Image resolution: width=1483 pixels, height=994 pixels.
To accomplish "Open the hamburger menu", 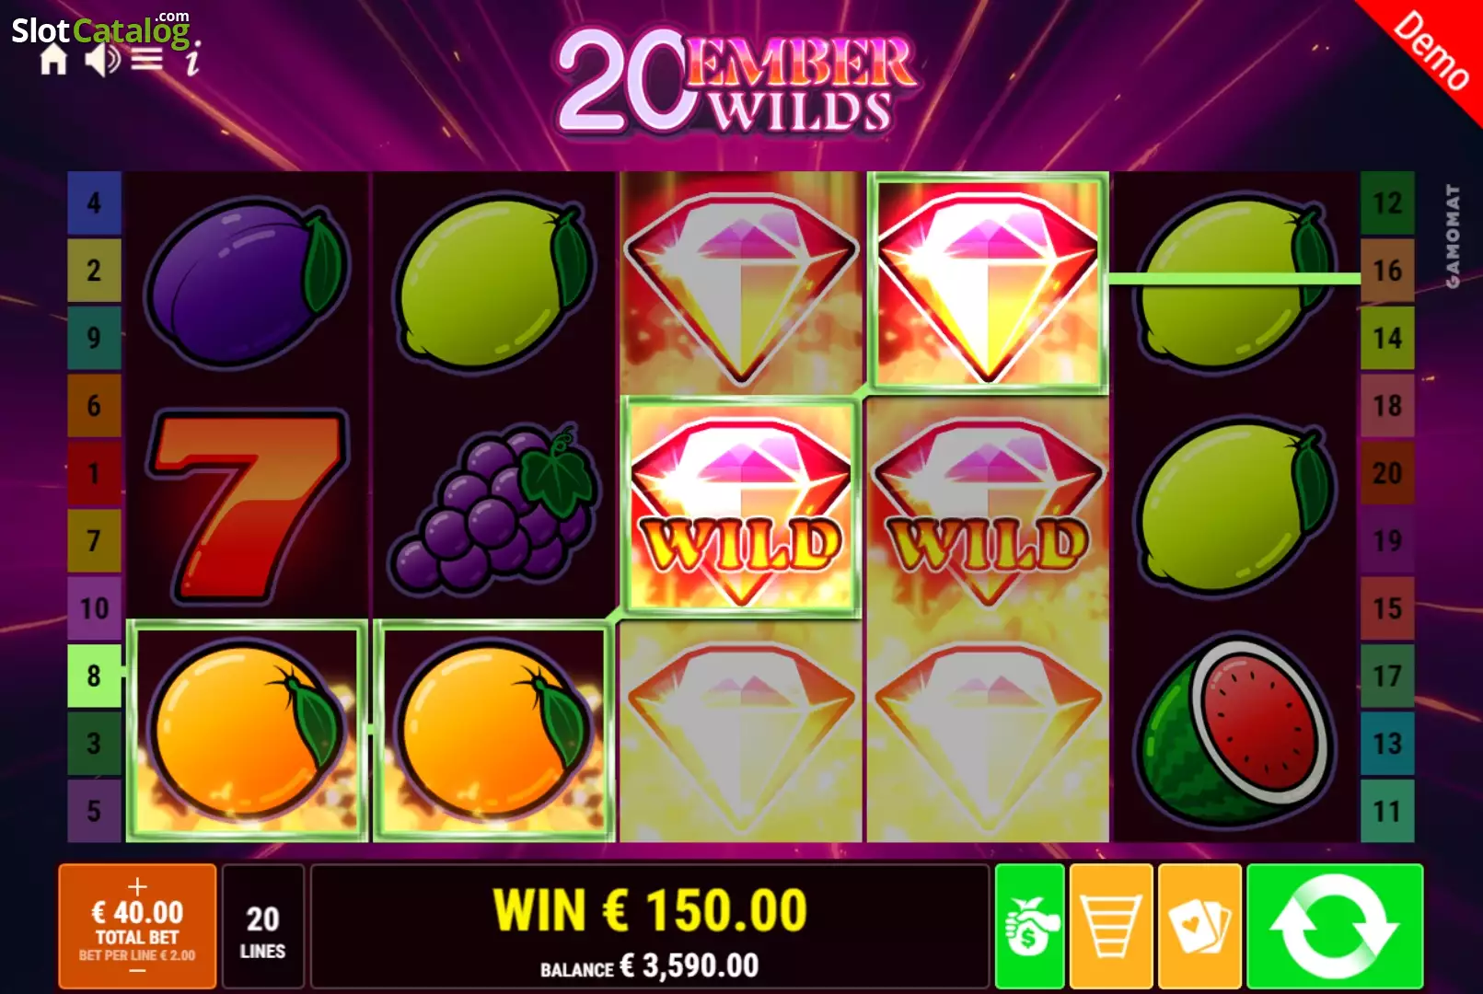I will point(147,61).
